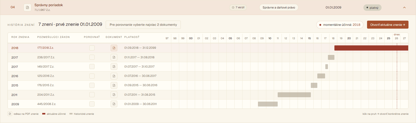
Task: Click the long grey timeline bar for 204/2011
Action: [294, 95]
